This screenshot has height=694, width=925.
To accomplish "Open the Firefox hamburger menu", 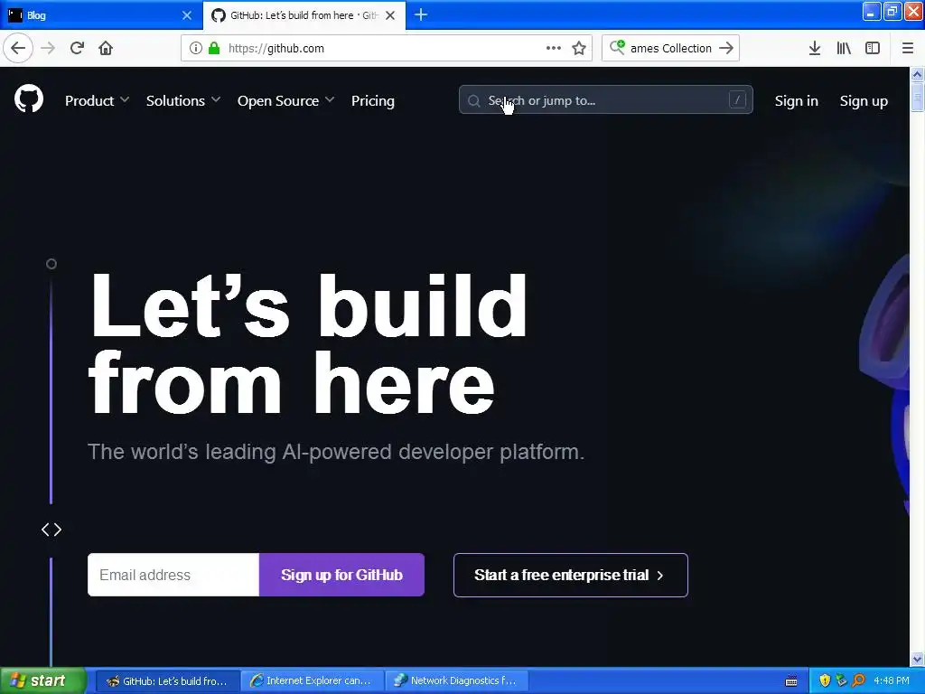I will 908,48.
